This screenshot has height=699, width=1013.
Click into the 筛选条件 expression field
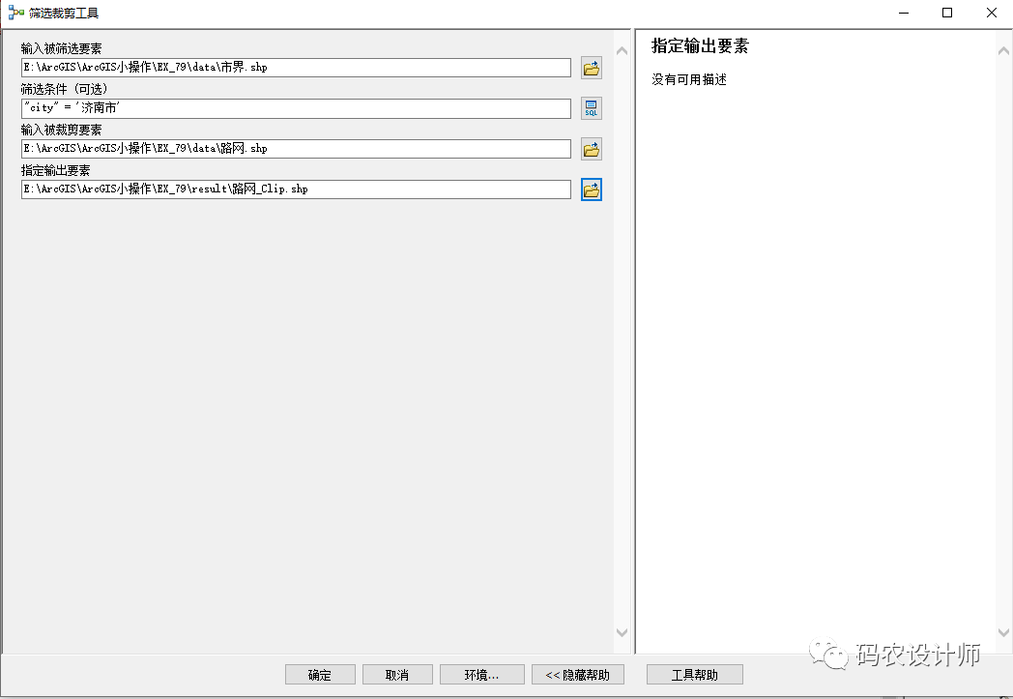[x=296, y=108]
